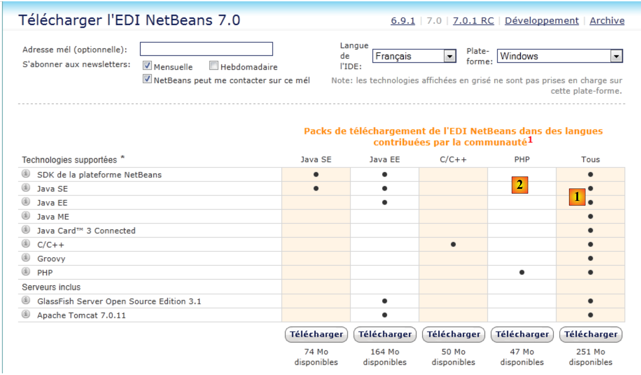This screenshot has height=375, width=641.
Task: Open info icon for GlassFish Server entry
Action: 26,300
